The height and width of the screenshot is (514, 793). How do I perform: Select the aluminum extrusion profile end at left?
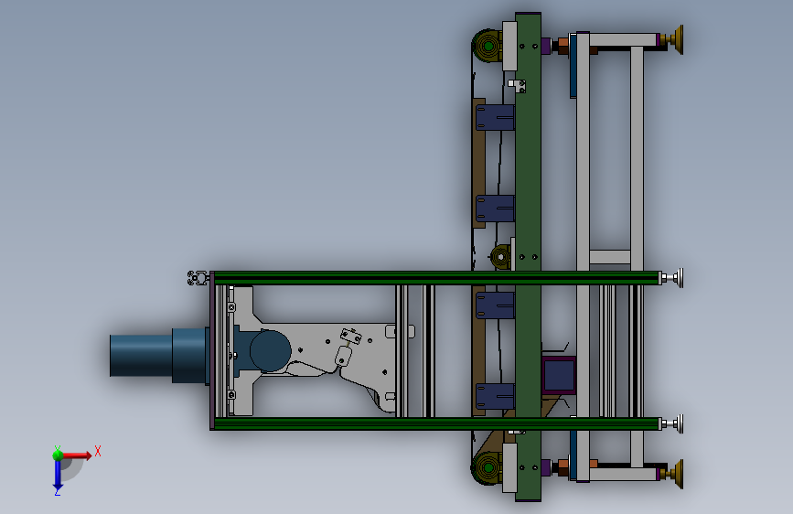[198, 278]
